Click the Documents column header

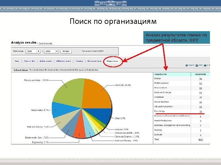click(x=200, y=74)
